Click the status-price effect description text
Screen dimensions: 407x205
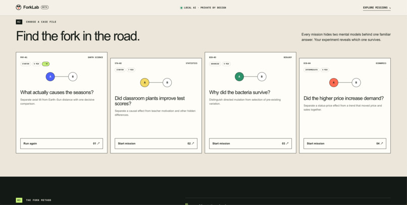(x=343, y=108)
